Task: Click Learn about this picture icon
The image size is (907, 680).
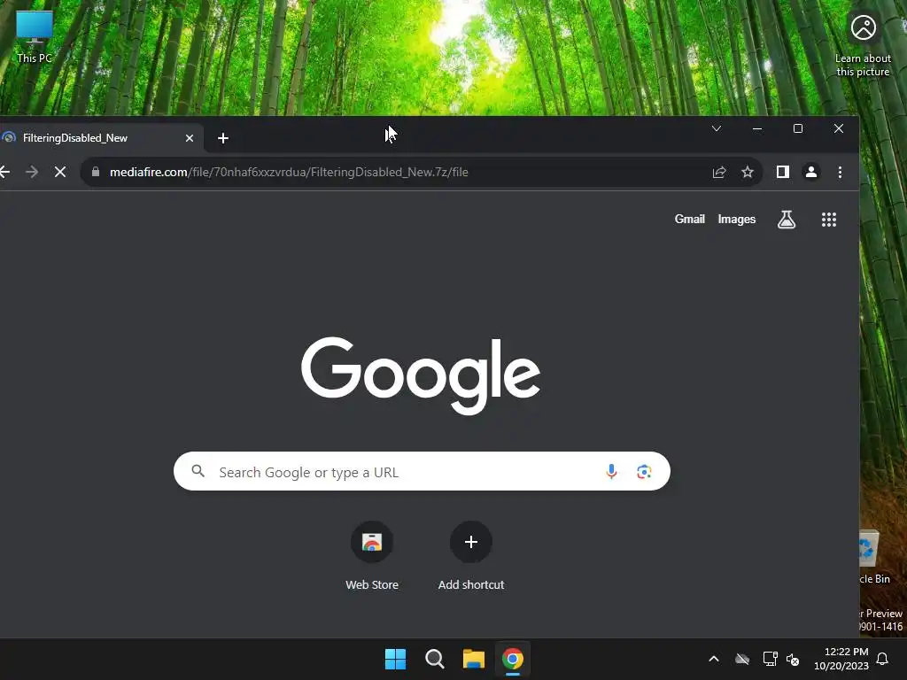Action: tap(863, 45)
